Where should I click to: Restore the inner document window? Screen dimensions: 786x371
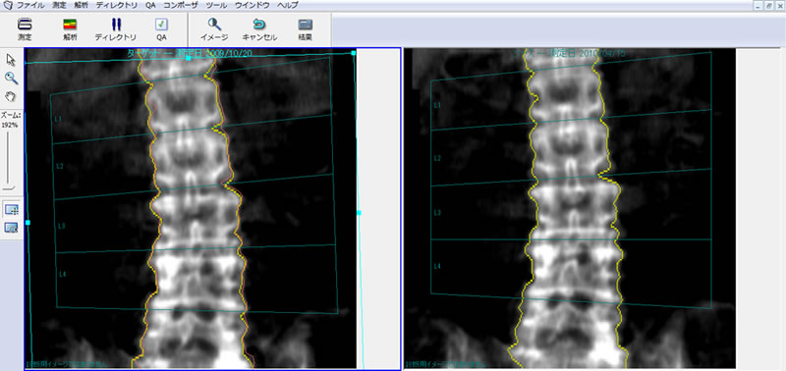(x=769, y=6)
